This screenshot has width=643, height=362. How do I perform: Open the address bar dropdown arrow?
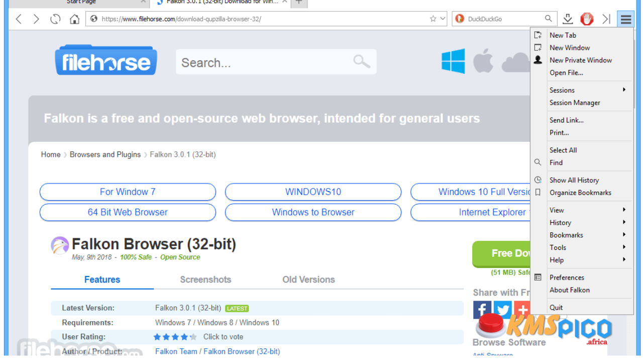click(443, 19)
